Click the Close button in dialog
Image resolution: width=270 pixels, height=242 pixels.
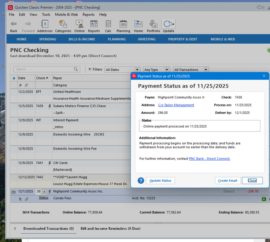click(x=252, y=180)
